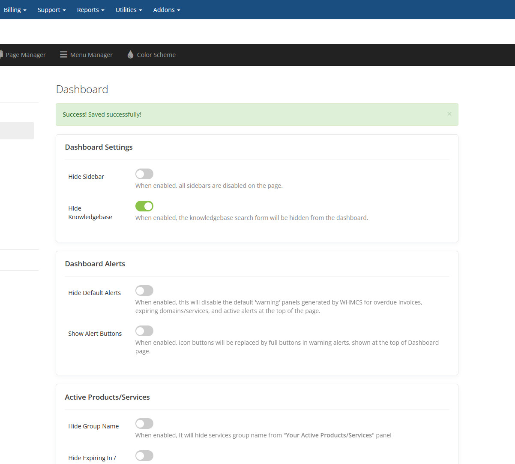Screen dimensions: 515x464
Task: Enable the Hide Sidebar toggle
Action: coord(144,174)
